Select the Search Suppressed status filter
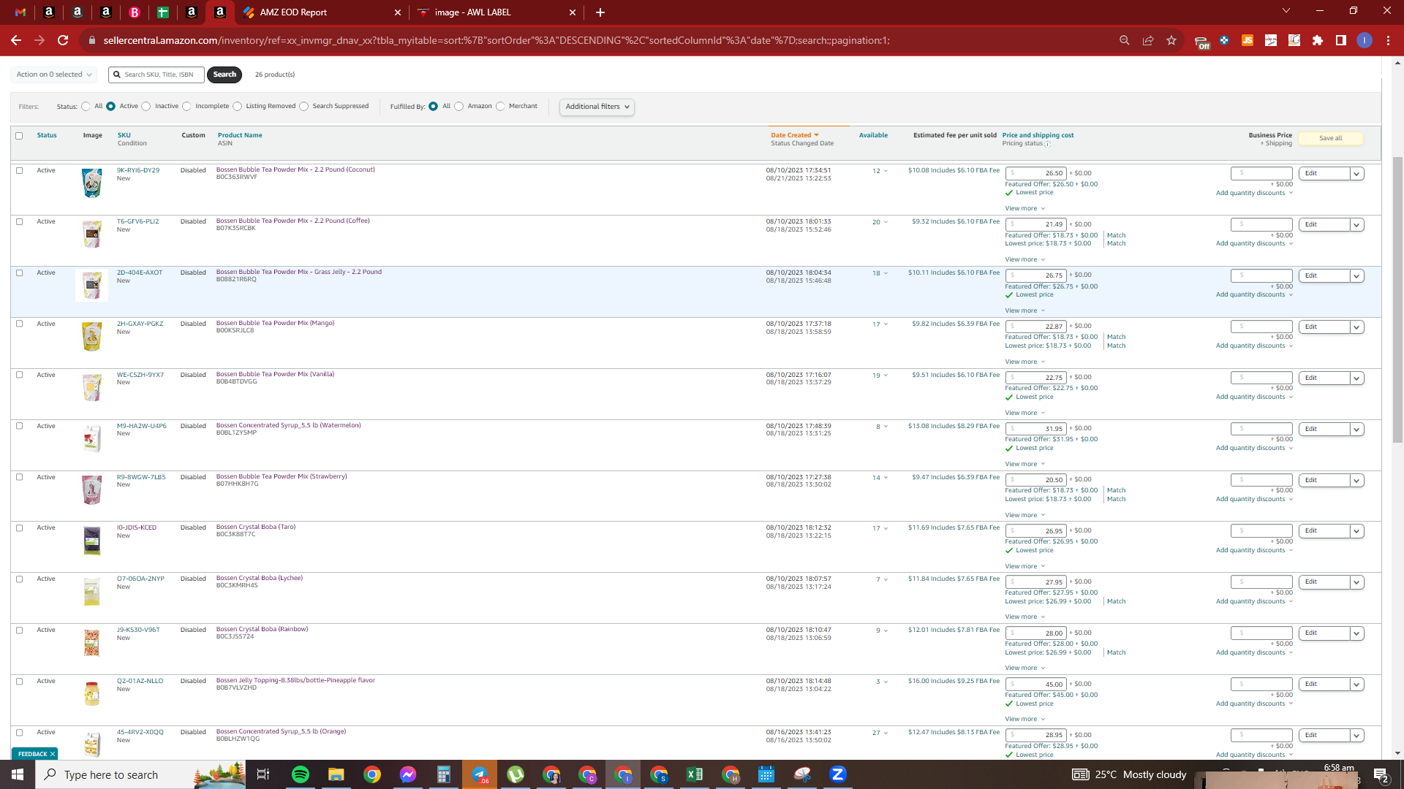 tap(304, 107)
